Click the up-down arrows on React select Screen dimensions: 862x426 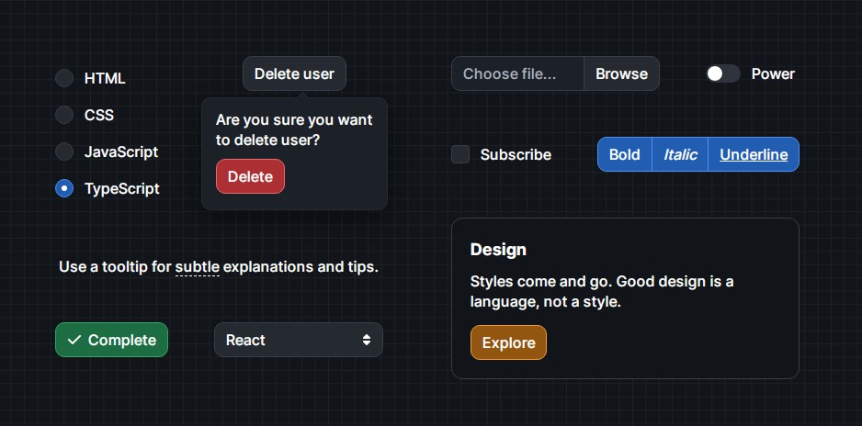367,340
